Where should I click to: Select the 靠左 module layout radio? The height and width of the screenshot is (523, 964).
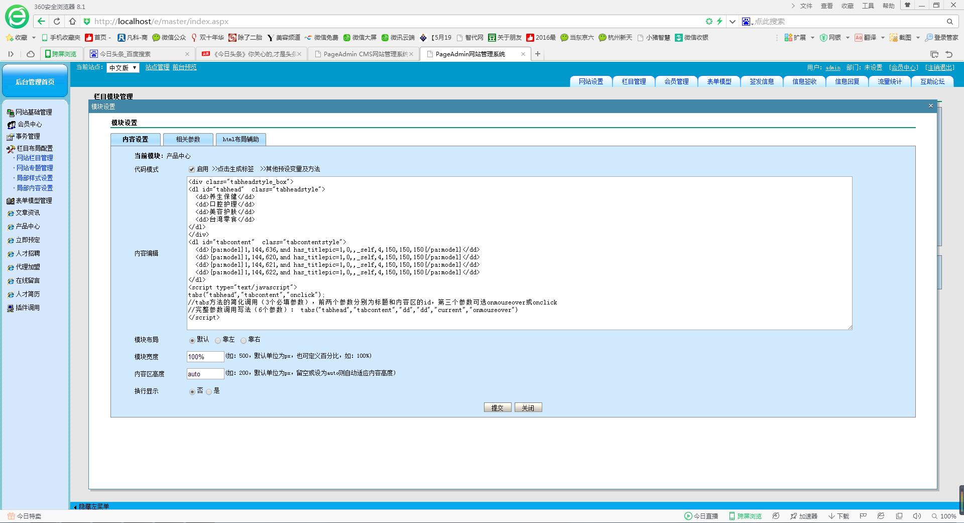218,340
